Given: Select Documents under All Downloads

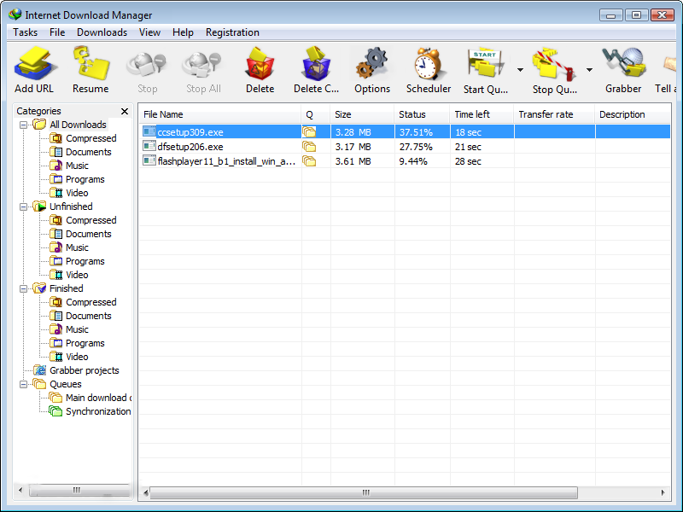Looking at the screenshot, I should click(89, 152).
